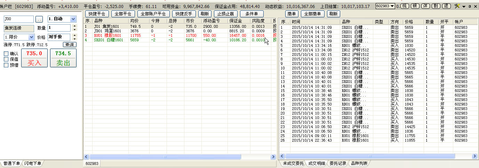Check the 预埋 checkbox

[6, 65]
